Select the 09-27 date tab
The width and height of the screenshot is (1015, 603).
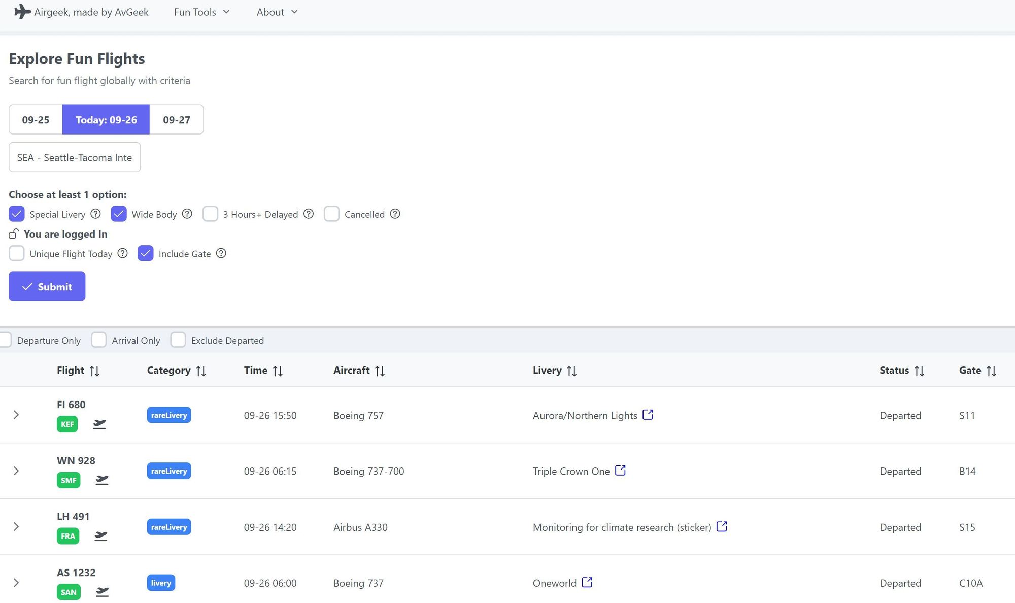(x=177, y=120)
